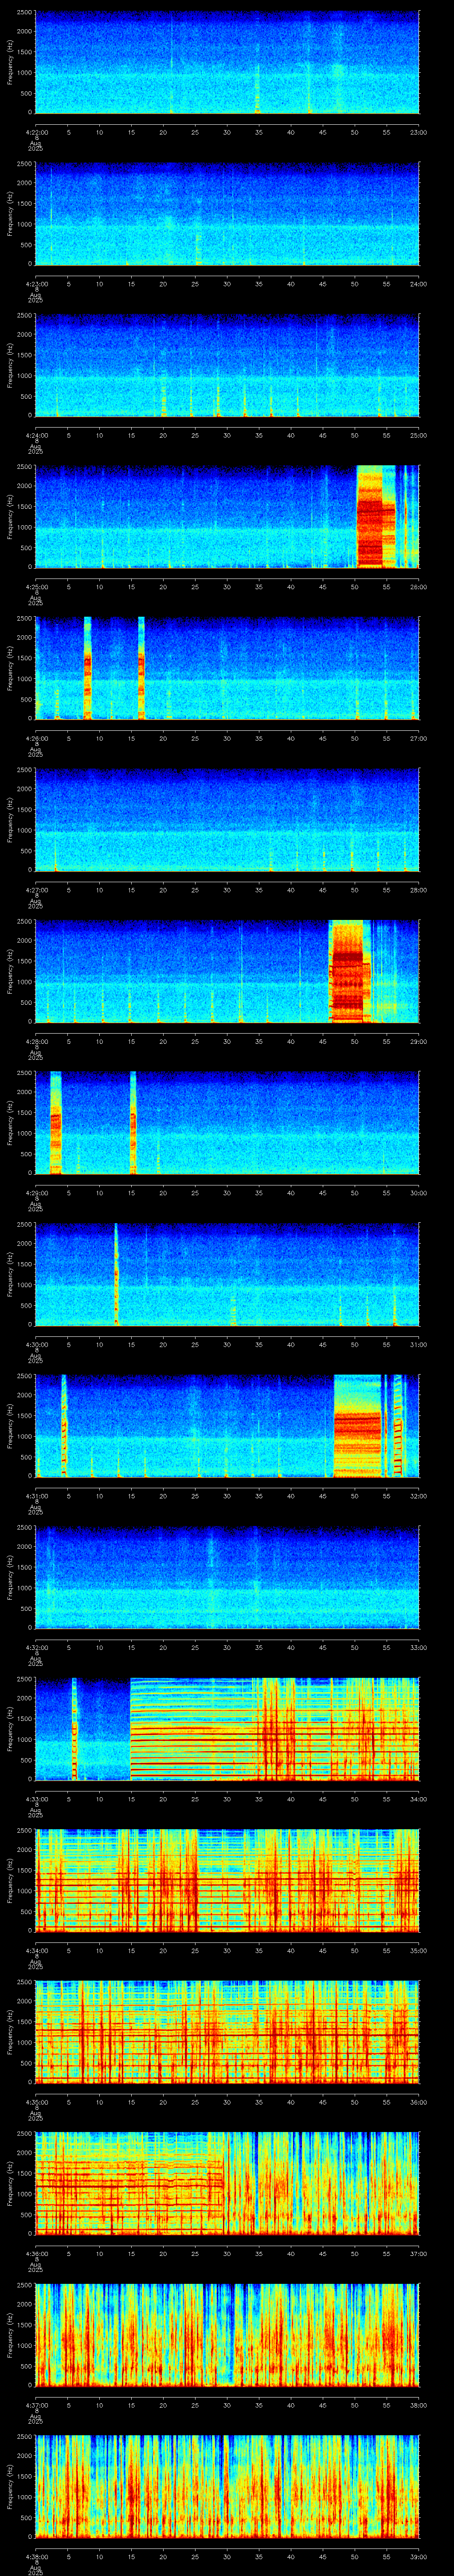Select the spectrogram panel beginning at 4:33:00
This screenshot has height=2576, width=454.
227,1729
